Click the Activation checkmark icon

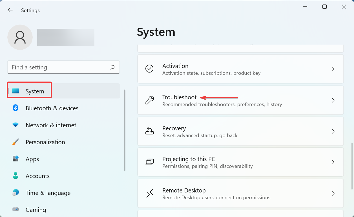[150, 69]
